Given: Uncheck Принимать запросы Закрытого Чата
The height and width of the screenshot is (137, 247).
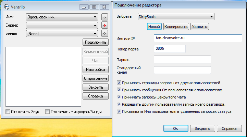Looking at the screenshot, I should 119,97.
